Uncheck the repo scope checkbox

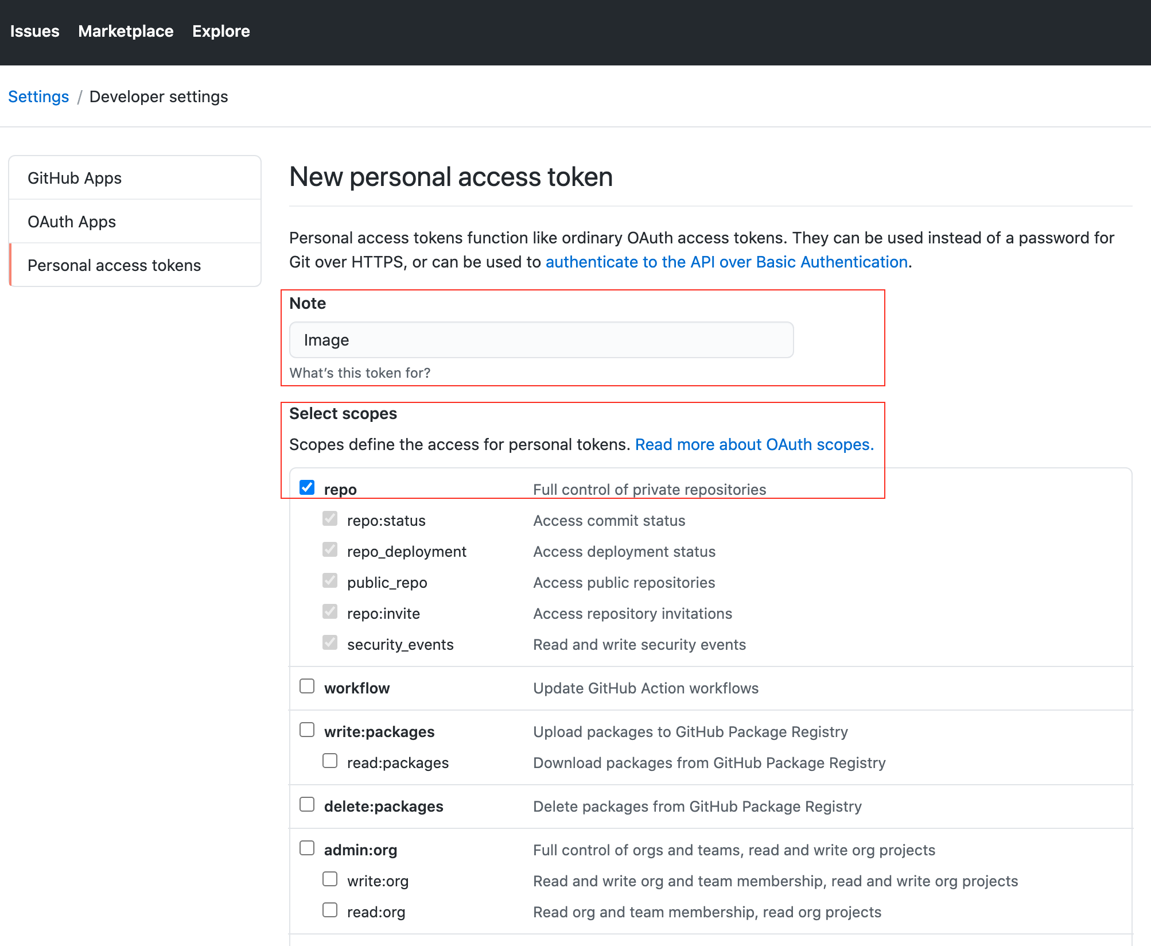pyautogui.click(x=307, y=488)
